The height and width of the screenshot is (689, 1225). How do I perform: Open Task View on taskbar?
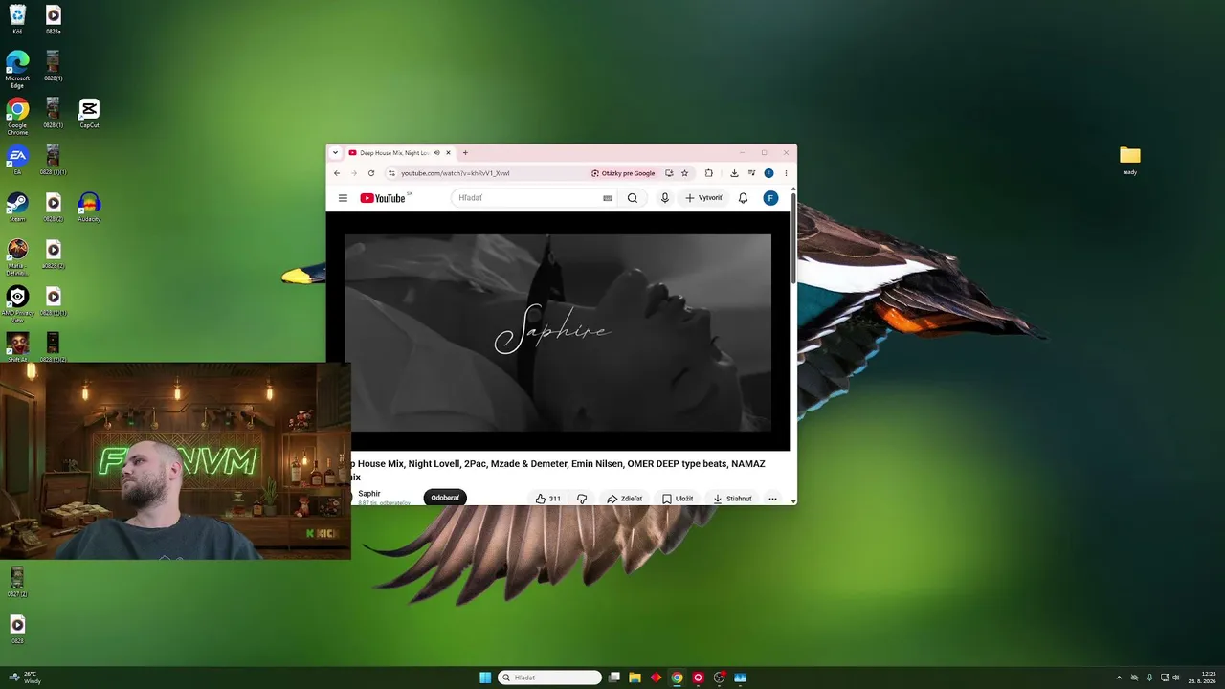click(613, 678)
